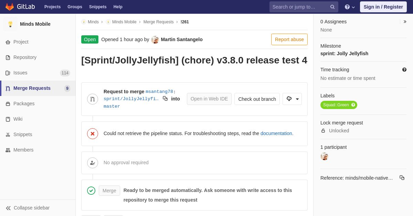Viewport: 413px width, 216px height.
Task: Open Snippets in the sidebar
Action: [38, 134]
